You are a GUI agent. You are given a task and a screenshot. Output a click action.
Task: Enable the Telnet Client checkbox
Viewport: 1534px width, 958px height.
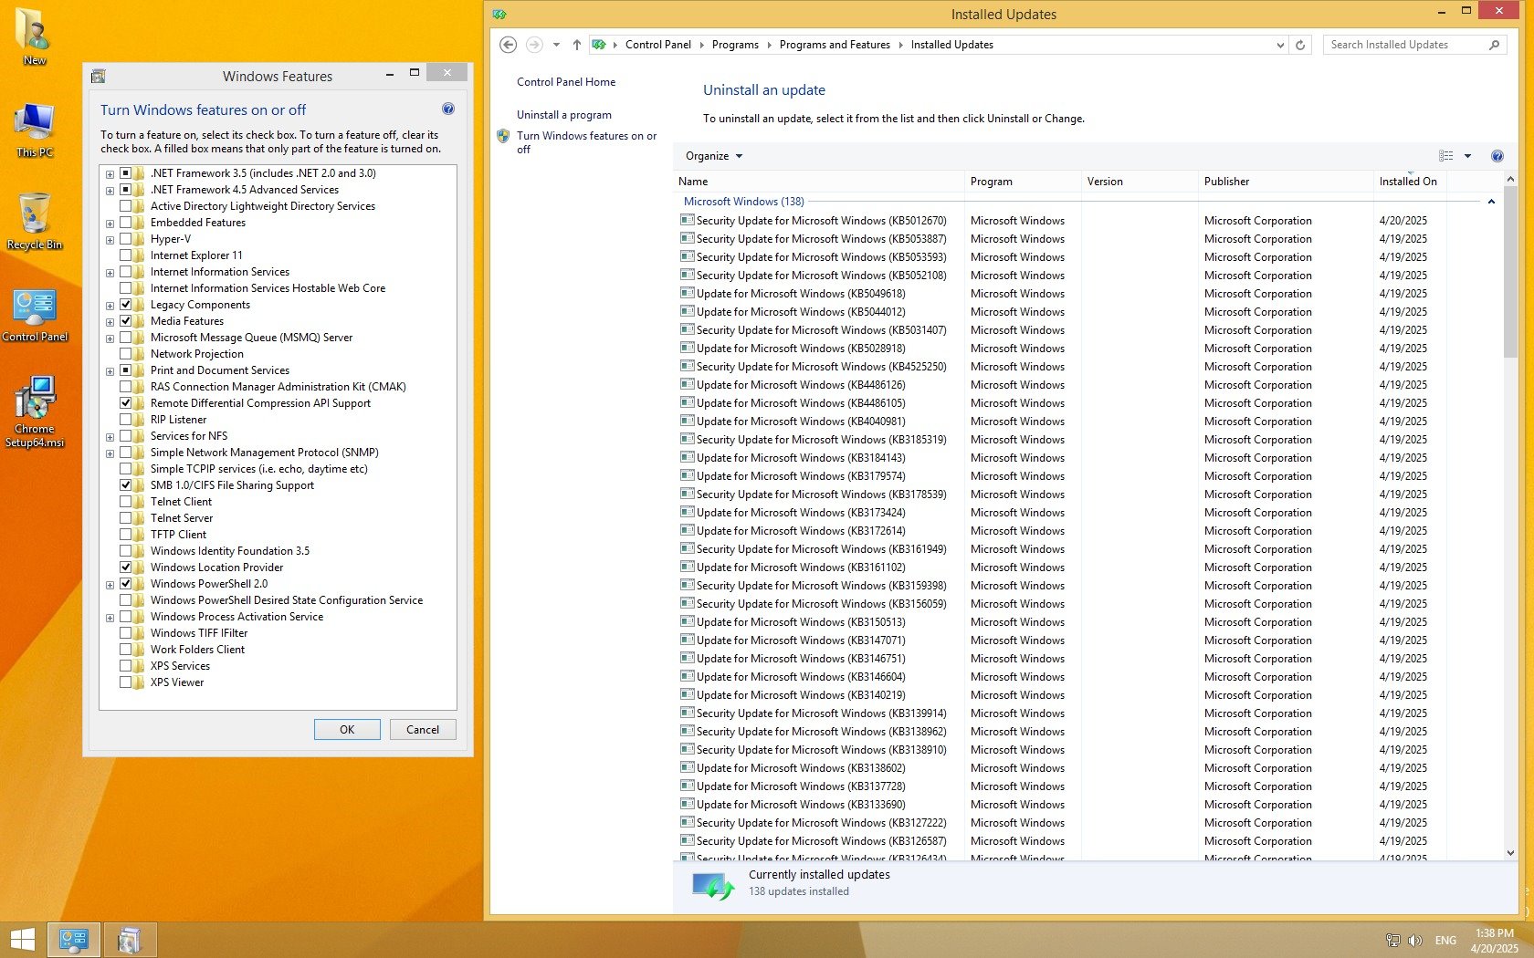pyautogui.click(x=126, y=502)
